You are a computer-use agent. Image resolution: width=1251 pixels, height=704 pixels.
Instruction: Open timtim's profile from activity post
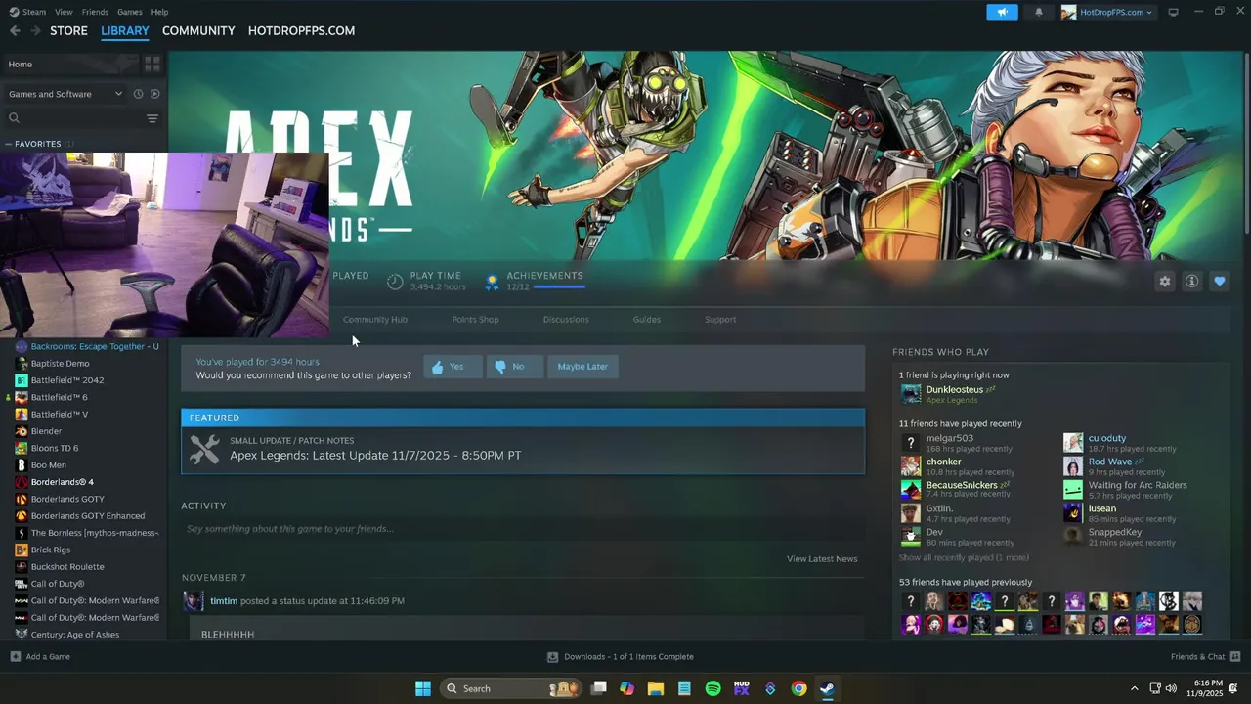[x=224, y=601]
